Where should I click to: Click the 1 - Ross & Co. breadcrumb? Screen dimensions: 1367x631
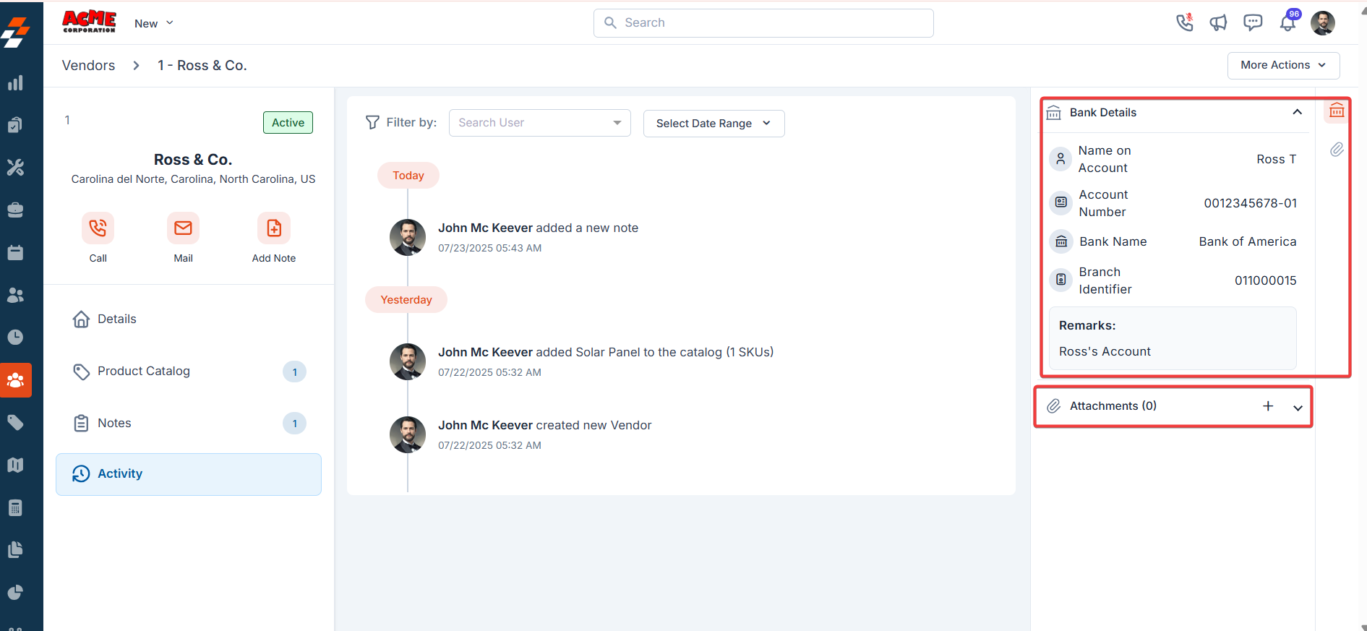202,66
